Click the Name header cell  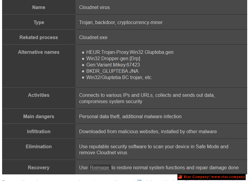tap(39, 7)
